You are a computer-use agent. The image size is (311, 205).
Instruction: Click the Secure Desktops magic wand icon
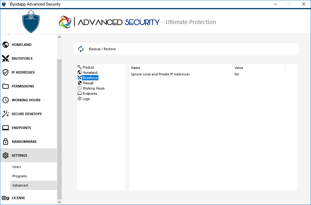(6, 114)
